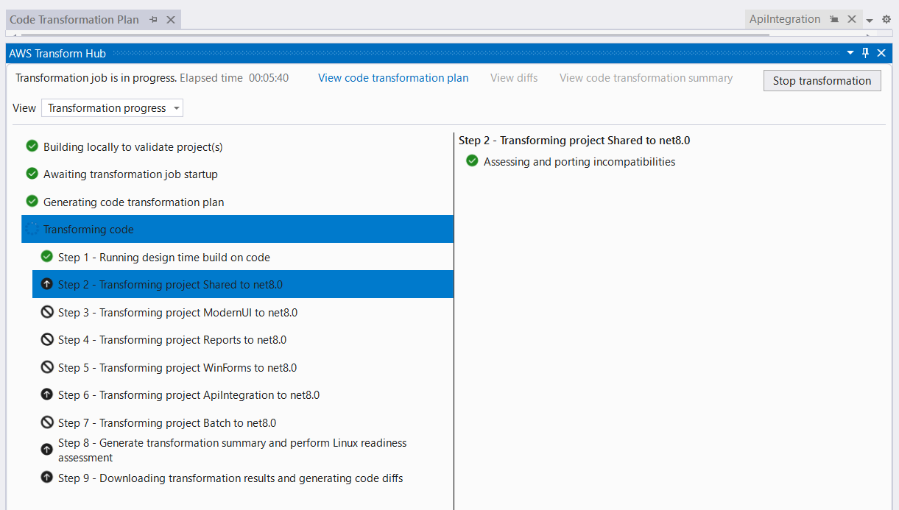
Task: Select the Transforming code row
Action: tap(237, 229)
